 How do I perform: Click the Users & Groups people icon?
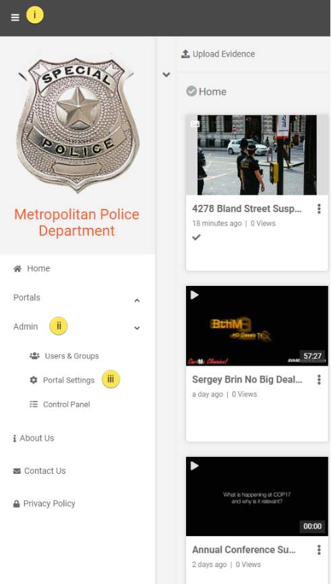[x=34, y=356]
